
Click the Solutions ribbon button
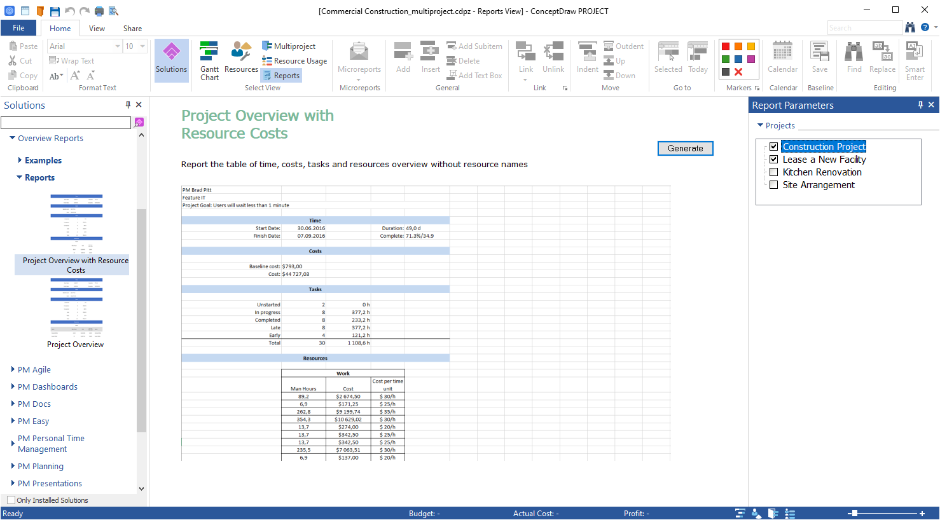pos(171,60)
